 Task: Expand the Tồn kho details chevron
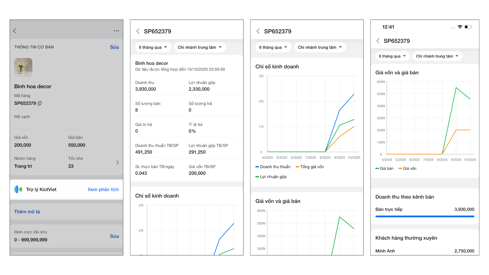click(117, 162)
